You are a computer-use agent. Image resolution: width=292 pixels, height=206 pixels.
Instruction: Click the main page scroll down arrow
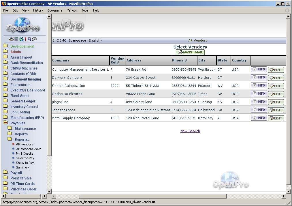pos(288,191)
